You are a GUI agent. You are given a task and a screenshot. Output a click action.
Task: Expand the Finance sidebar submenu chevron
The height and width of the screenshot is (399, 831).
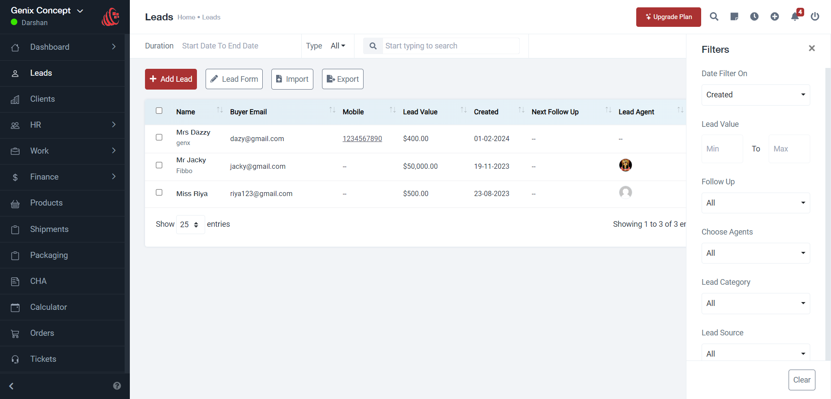tap(114, 177)
